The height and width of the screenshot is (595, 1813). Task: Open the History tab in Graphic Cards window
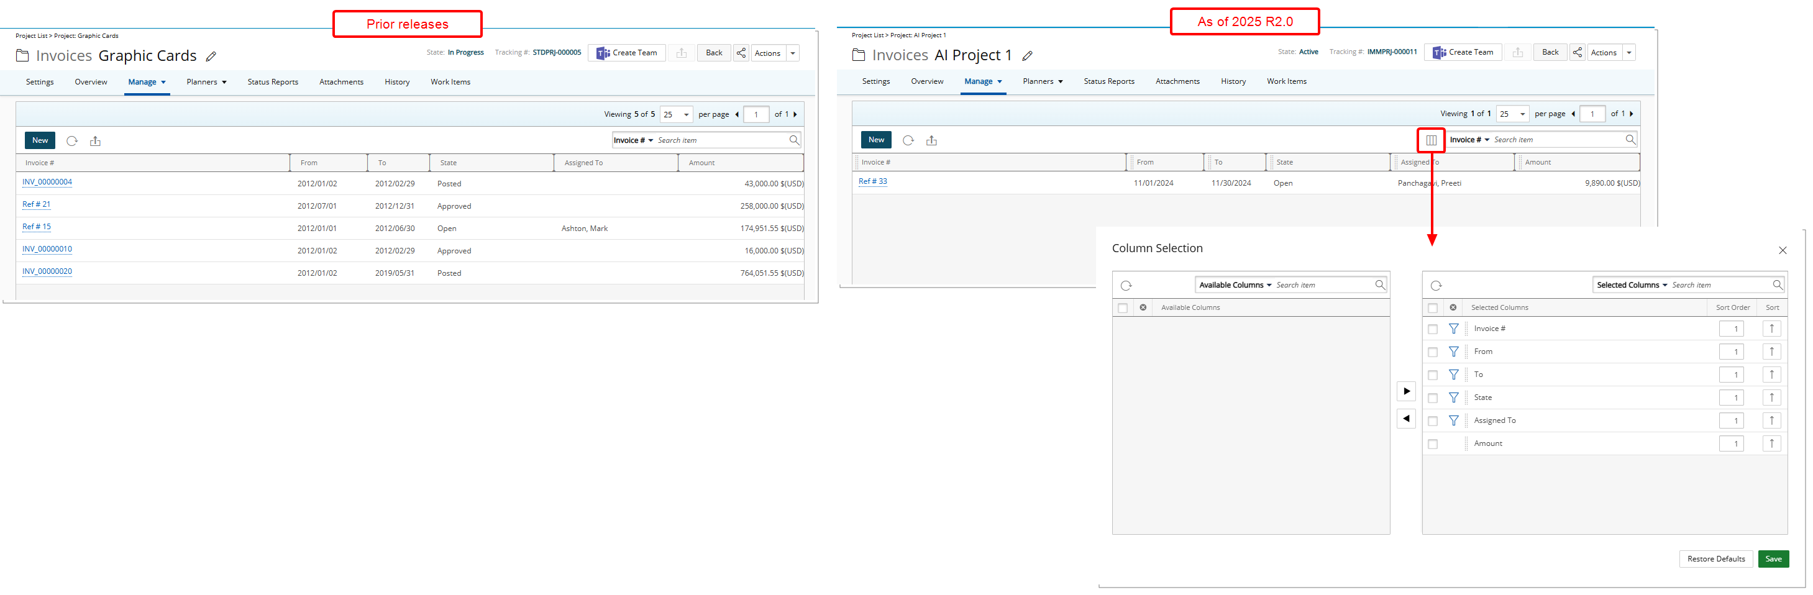click(x=397, y=82)
